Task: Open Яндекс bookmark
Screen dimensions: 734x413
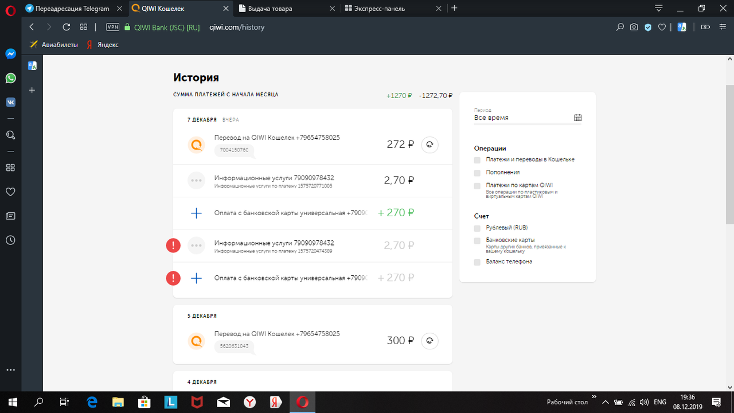Action: (102, 45)
